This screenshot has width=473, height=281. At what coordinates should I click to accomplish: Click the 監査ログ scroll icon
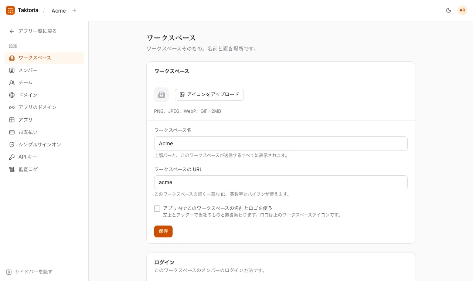[12, 169]
